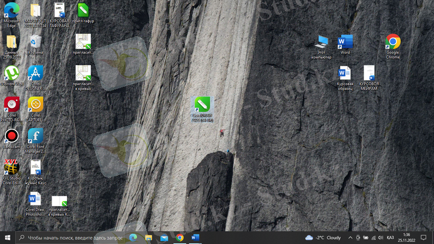
Task: Select the uTorrent Web desktop icon
Action: 11,73
